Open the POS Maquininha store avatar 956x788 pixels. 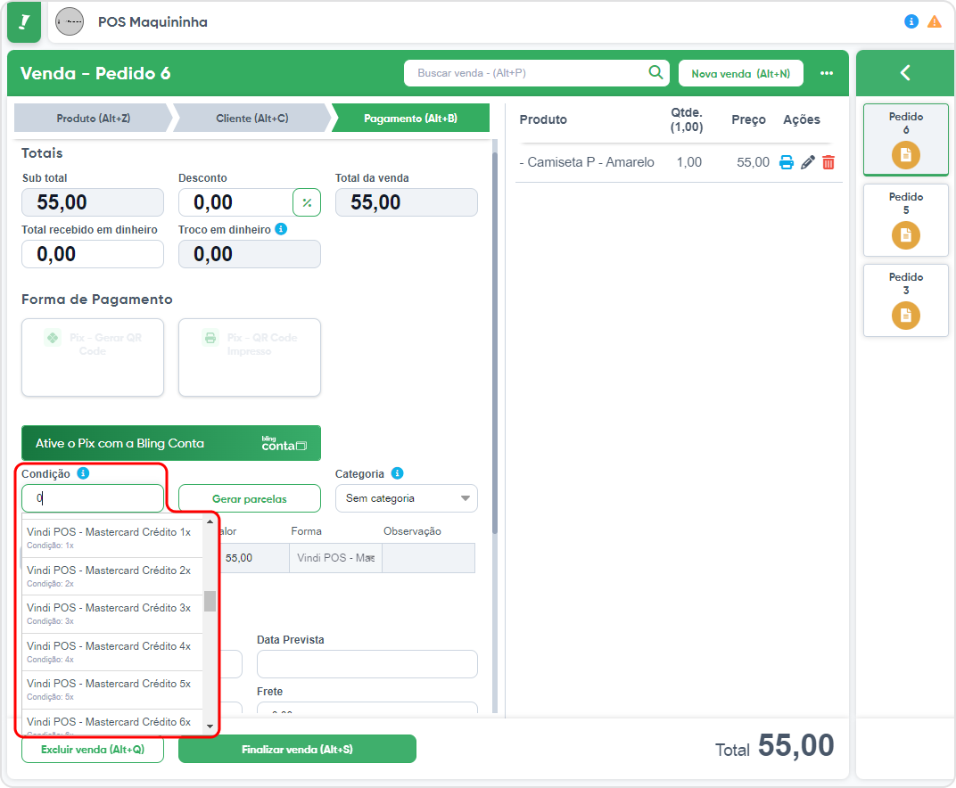70,22
